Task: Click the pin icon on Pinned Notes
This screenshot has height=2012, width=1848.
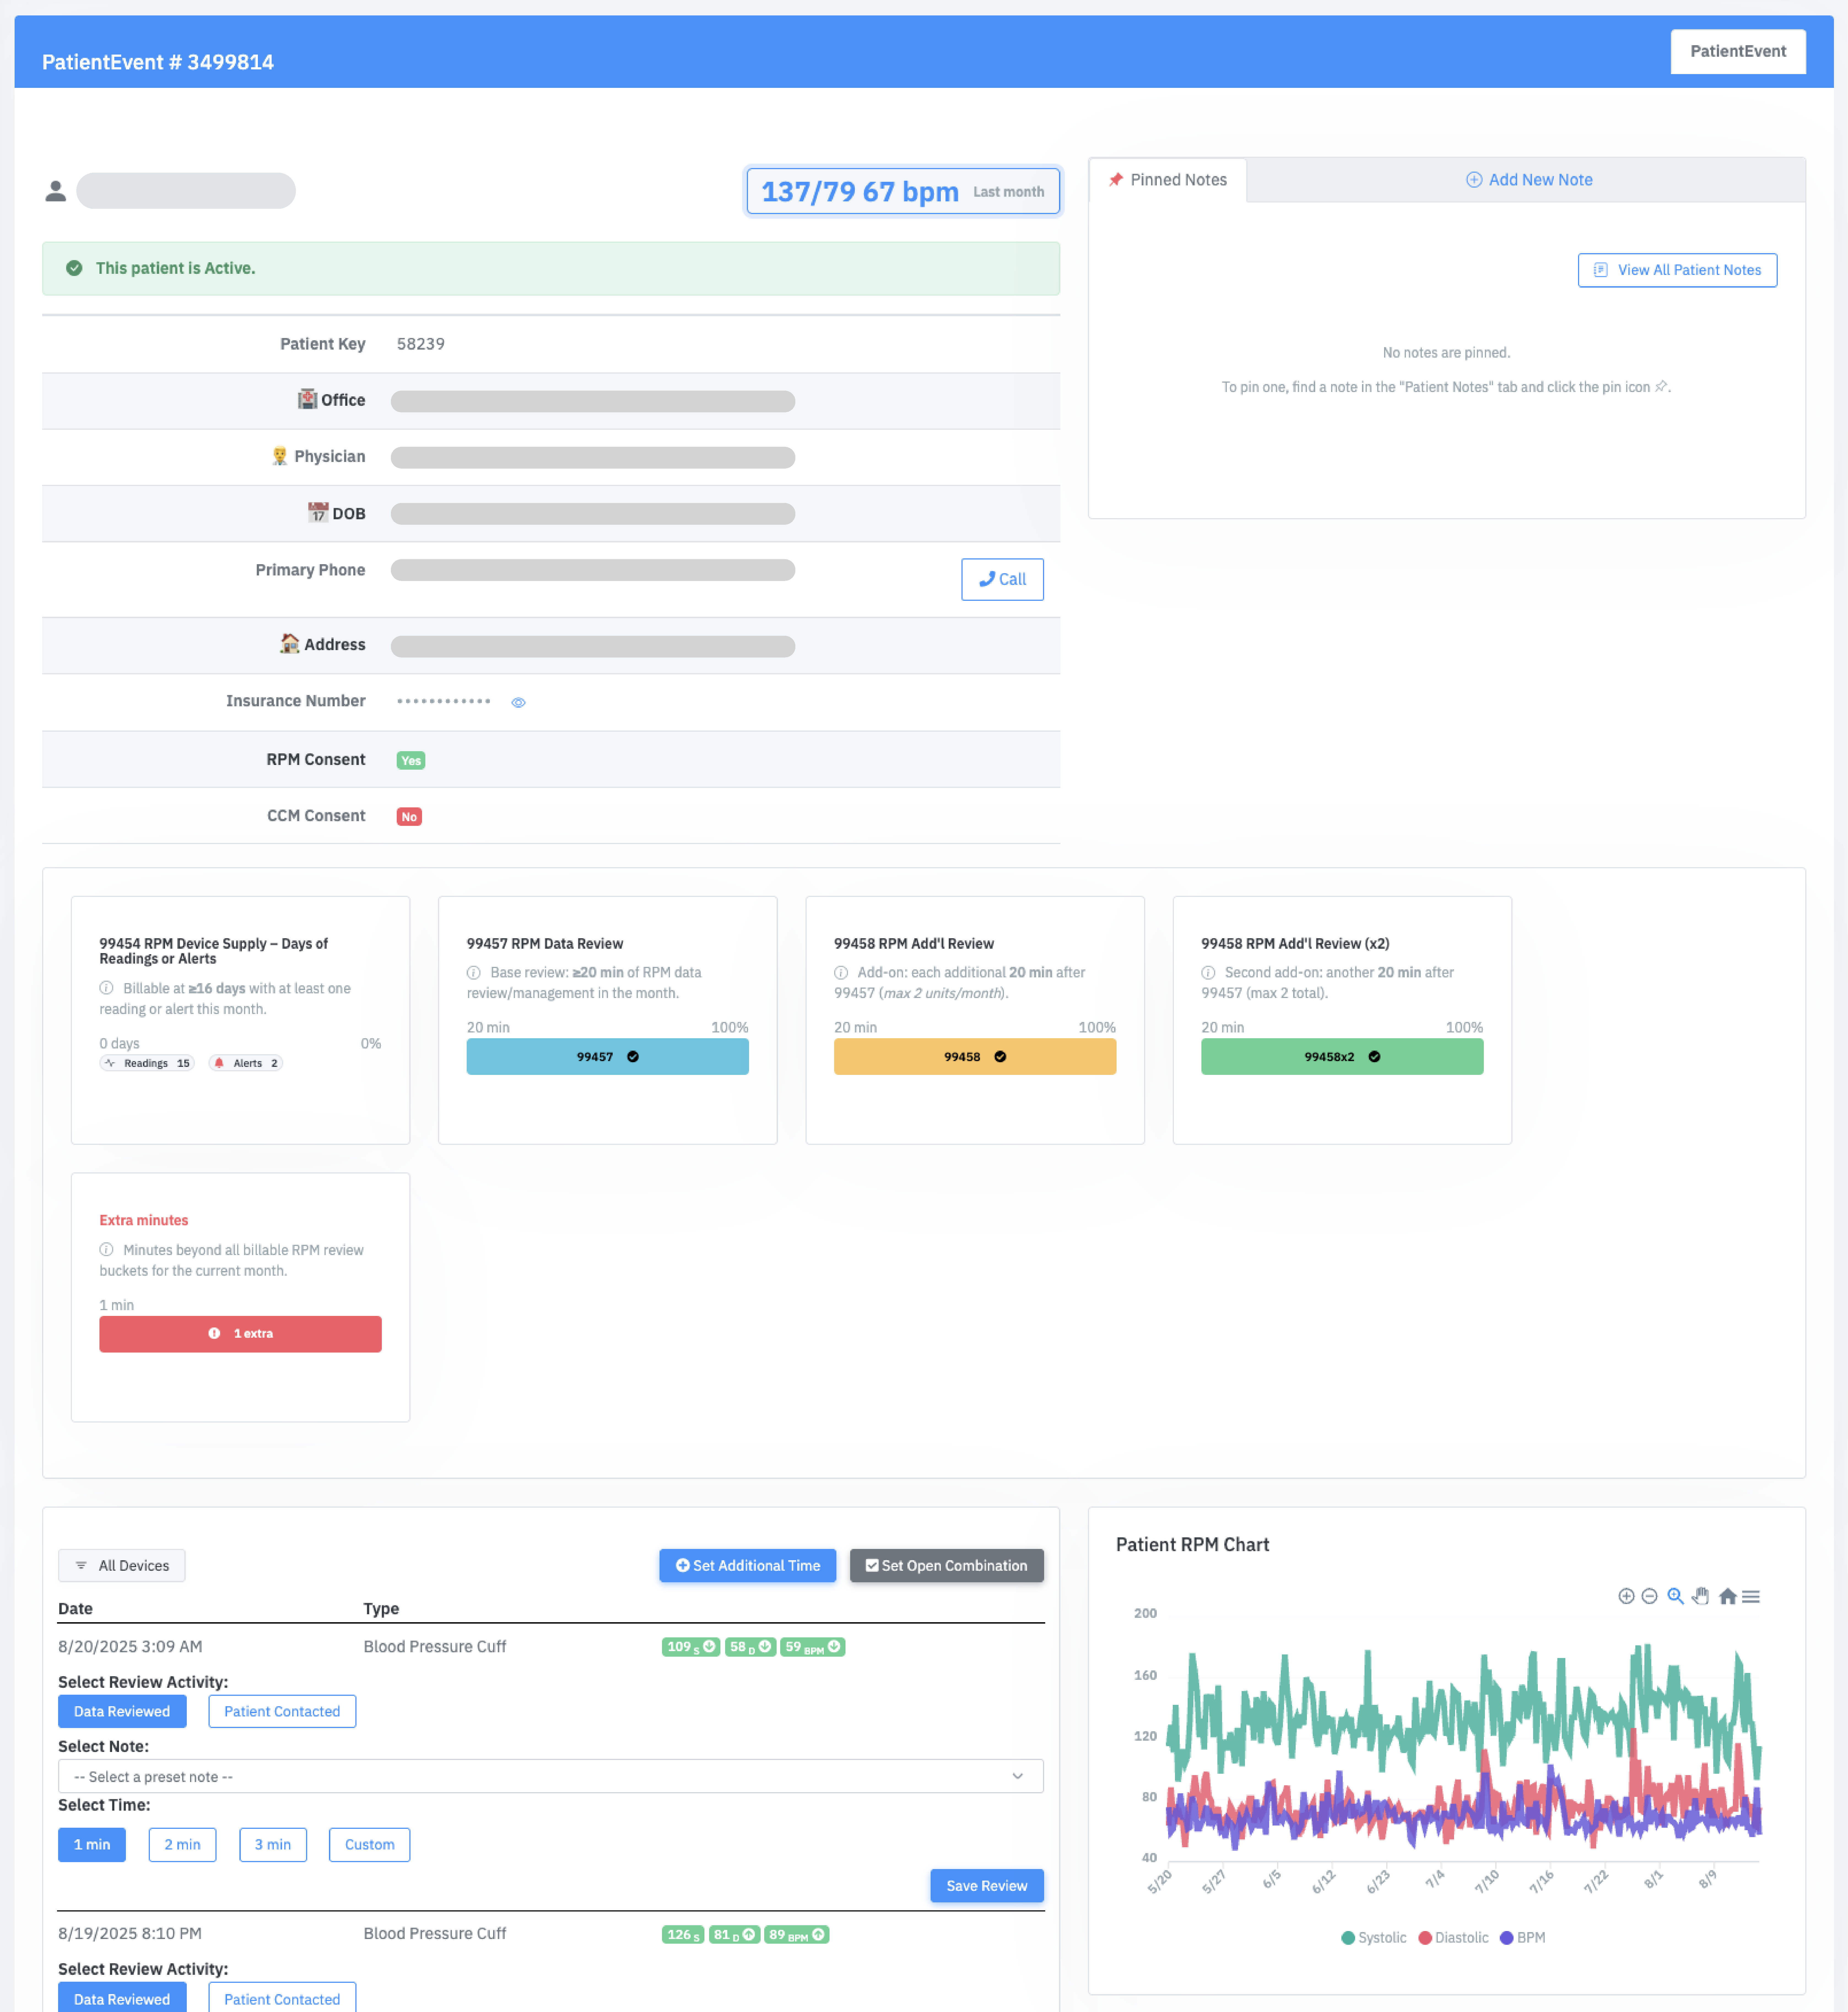Action: coord(1116,180)
